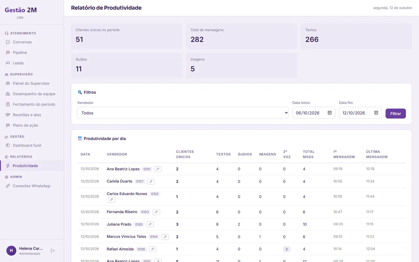Click the edit pencil for Camila Duarte
419x262 pixels.
(x=151, y=181)
